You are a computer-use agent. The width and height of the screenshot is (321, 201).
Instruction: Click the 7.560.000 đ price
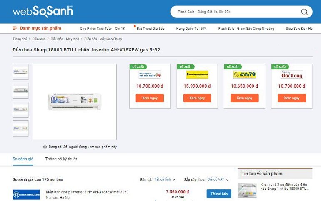point(177,191)
